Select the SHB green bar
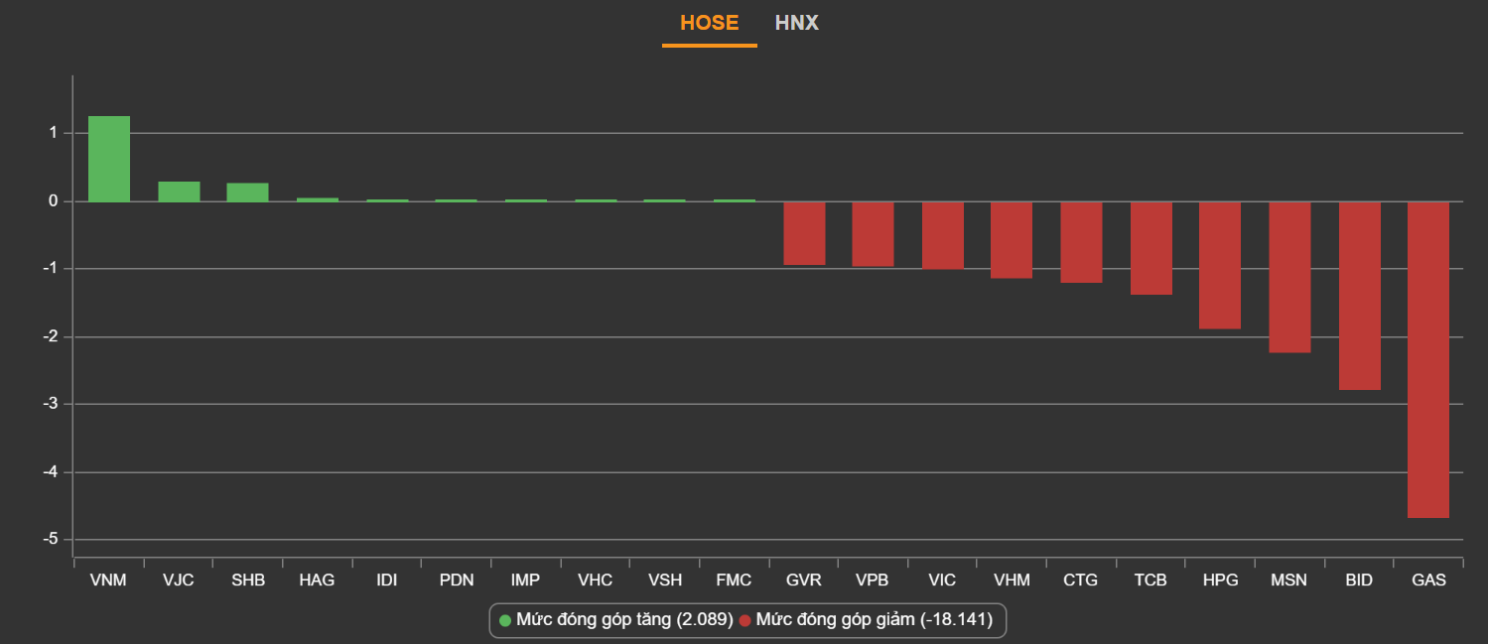 click(x=247, y=193)
